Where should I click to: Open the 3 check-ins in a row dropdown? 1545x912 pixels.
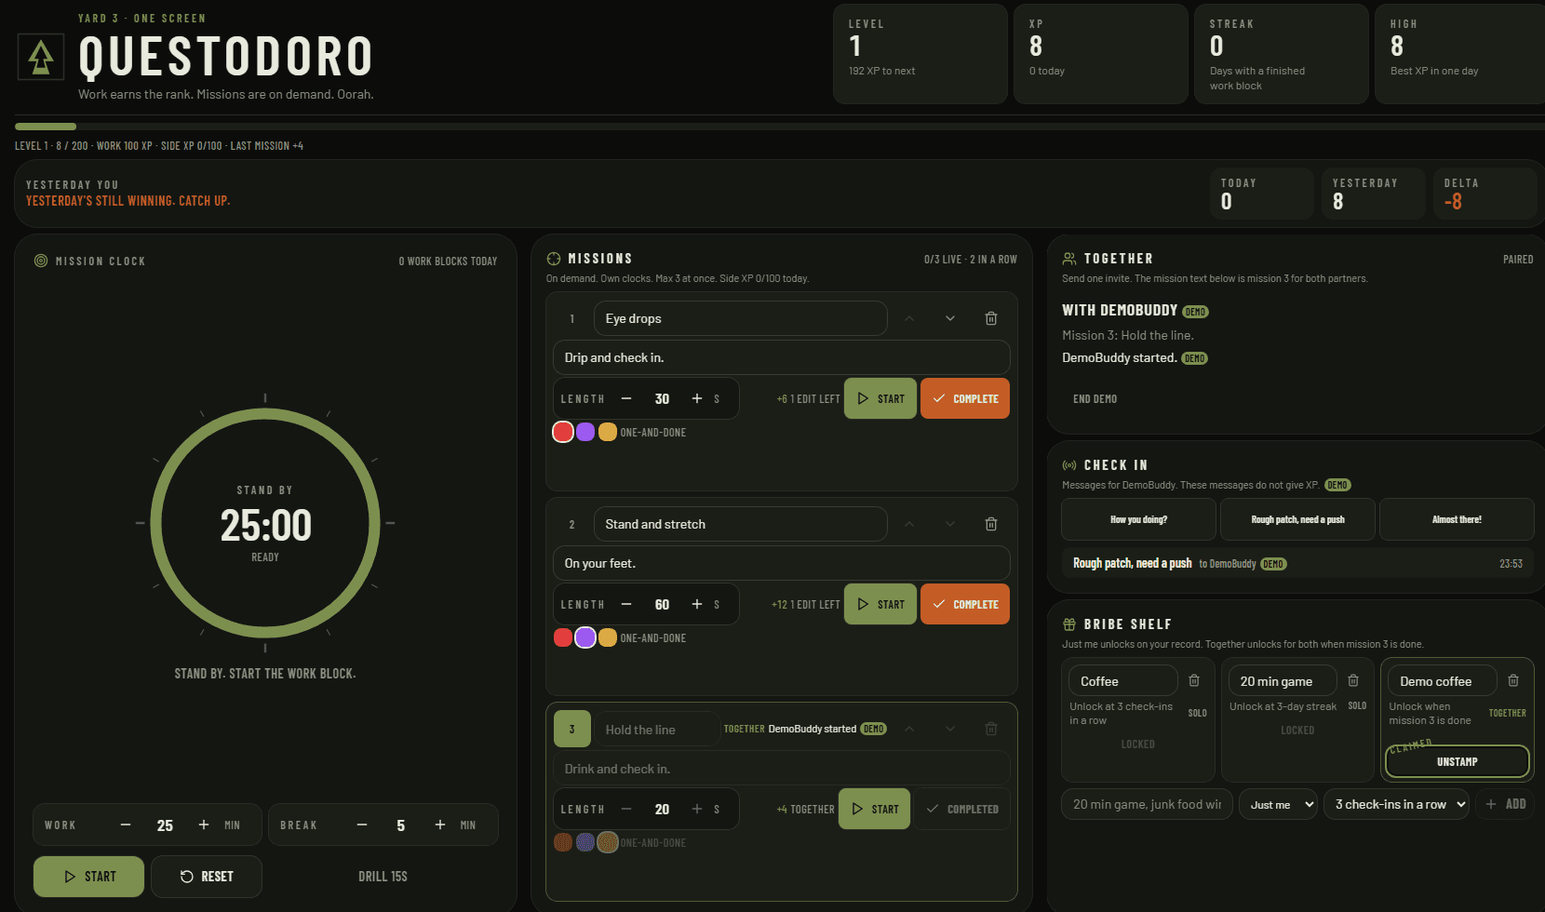(1396, 804)
